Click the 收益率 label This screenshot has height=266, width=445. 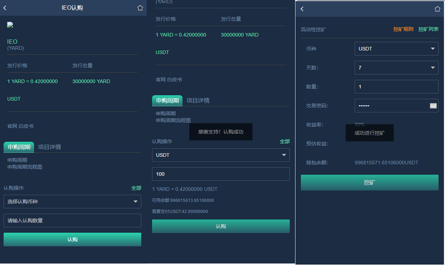pyautogui.click(x=314, y=125)
